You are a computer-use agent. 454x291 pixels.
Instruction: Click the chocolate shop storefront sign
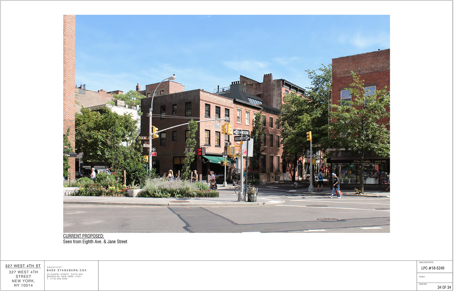[x=363, y=161]
